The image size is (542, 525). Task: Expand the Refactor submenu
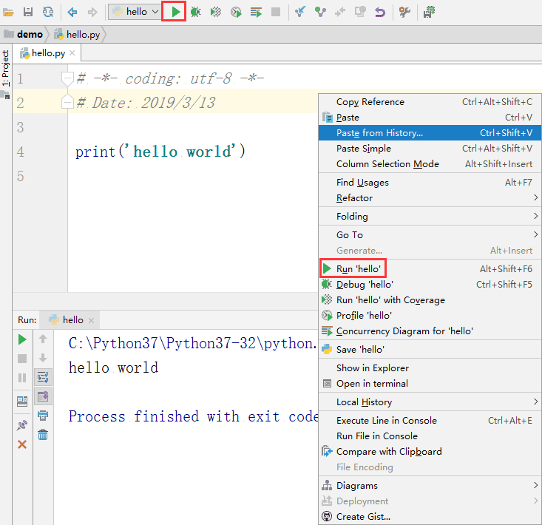coord(430,198)
